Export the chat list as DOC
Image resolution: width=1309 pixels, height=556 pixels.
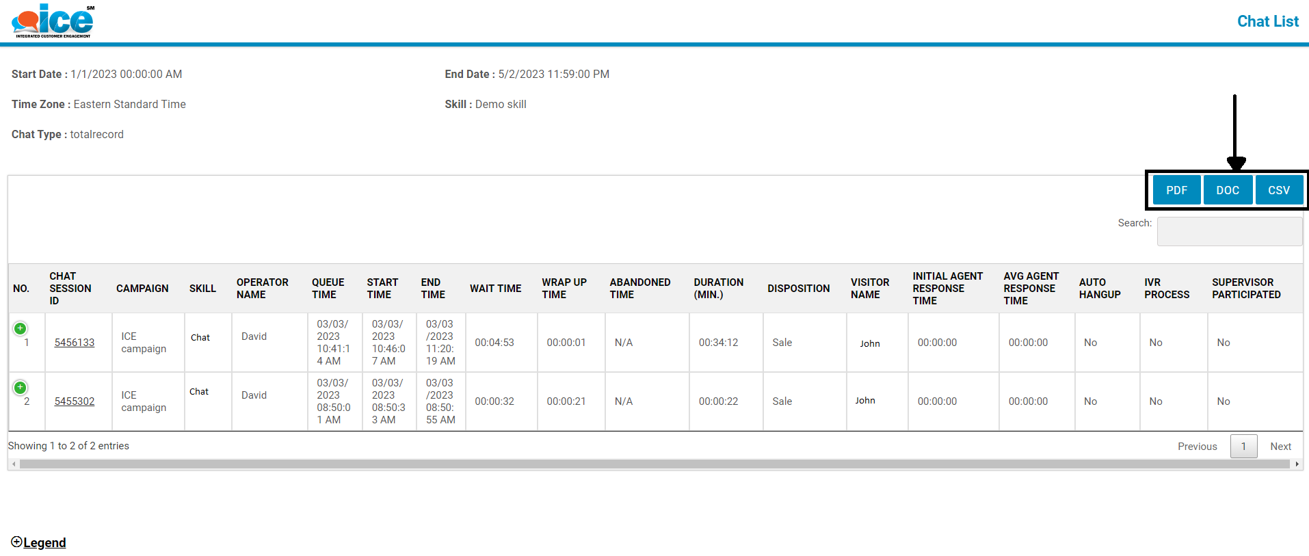click(1228, 190)
